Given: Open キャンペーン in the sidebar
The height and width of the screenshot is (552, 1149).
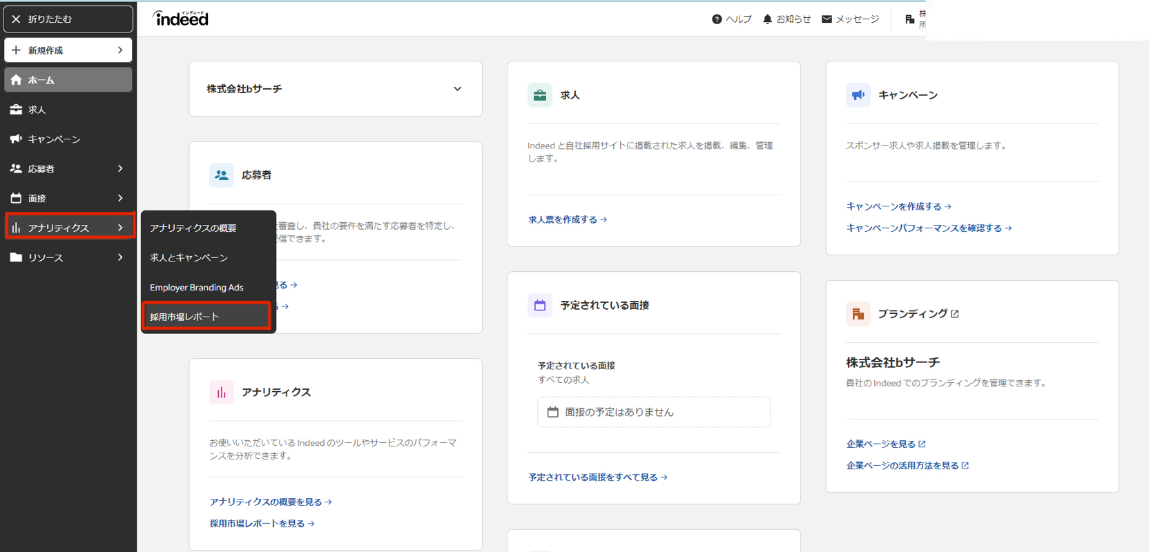Looking at the screenshot, I should 68,139.
